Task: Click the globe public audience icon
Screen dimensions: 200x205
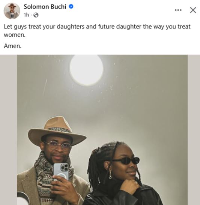Action: [x=36, y=15]
